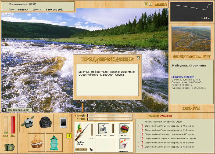Open help via the question mark icon

point(150,4)
